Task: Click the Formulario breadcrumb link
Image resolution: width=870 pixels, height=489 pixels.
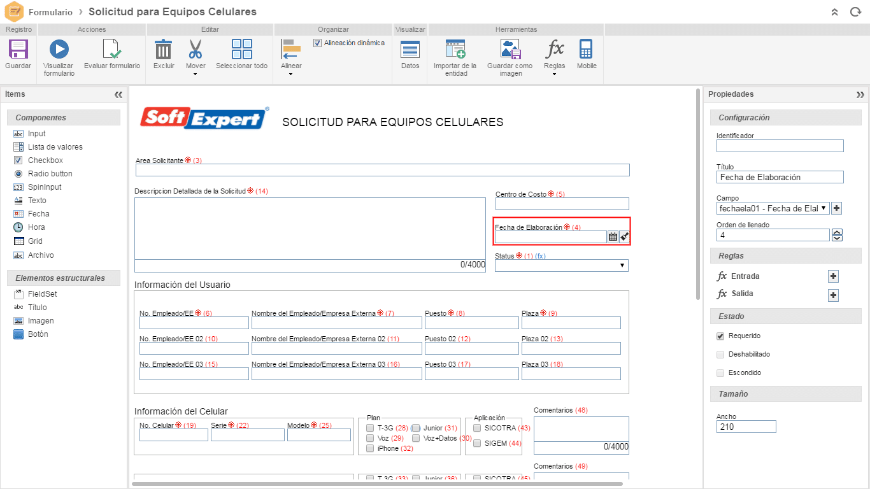Action: point(50,12)
